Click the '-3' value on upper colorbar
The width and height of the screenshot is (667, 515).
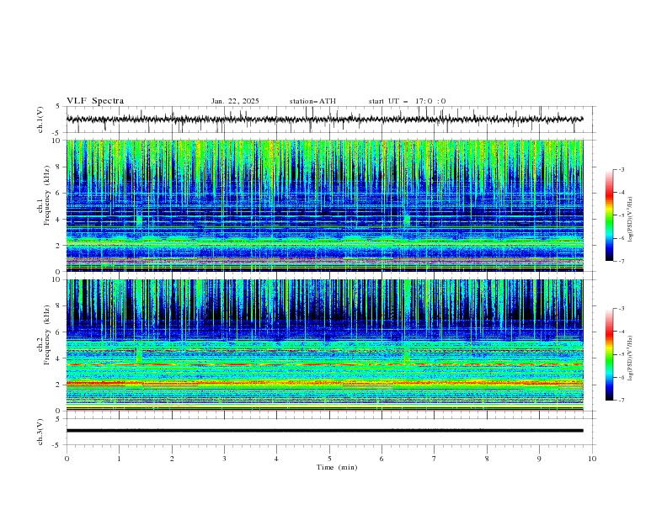(621, 170)
